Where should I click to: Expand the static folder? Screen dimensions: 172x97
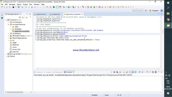click(11, 27)
